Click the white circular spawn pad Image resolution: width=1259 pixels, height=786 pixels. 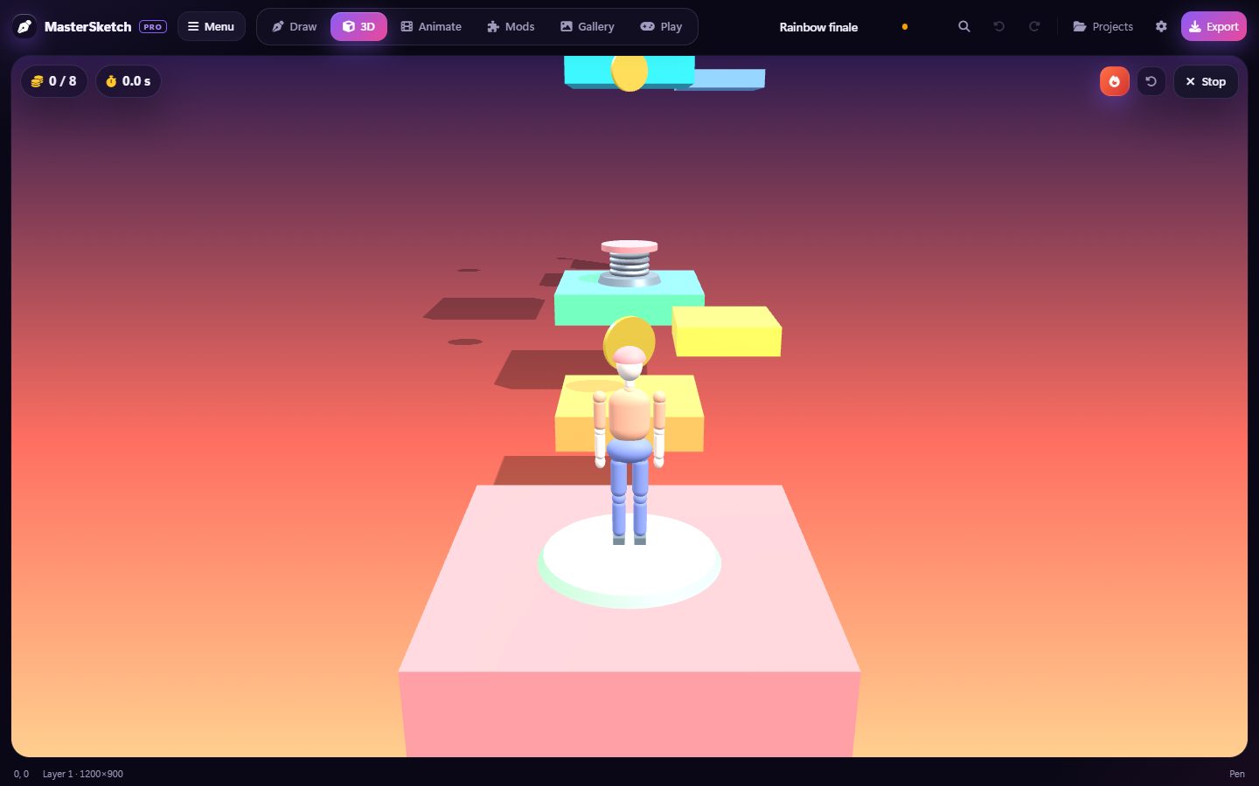tap(629, 561)
